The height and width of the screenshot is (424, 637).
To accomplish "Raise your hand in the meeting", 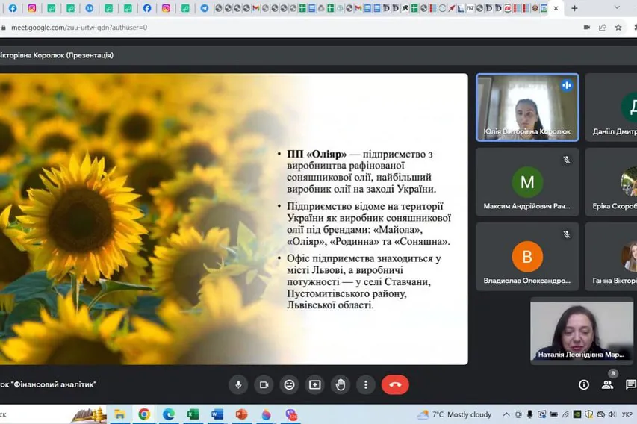I will [x=341, y=384].
